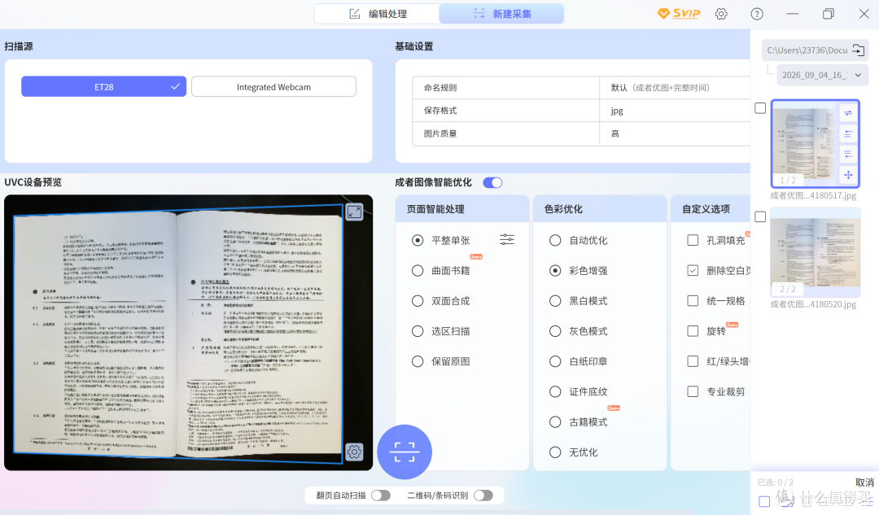This screenshot has height=515, width=879.
Task: Select 黑白模式 color option
Action: [555, 301]
